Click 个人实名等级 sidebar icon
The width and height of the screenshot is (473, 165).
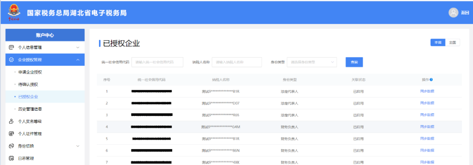(x=11, y=121)
